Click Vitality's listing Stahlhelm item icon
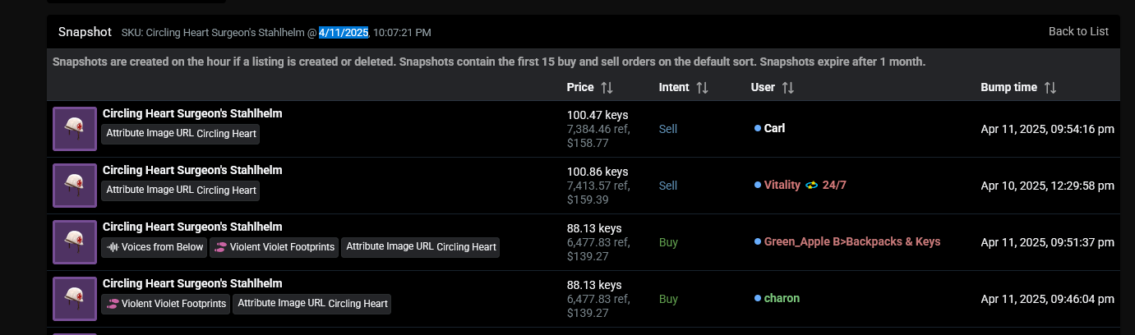This screenshot has width=1135, height=335. click(75, 186)
